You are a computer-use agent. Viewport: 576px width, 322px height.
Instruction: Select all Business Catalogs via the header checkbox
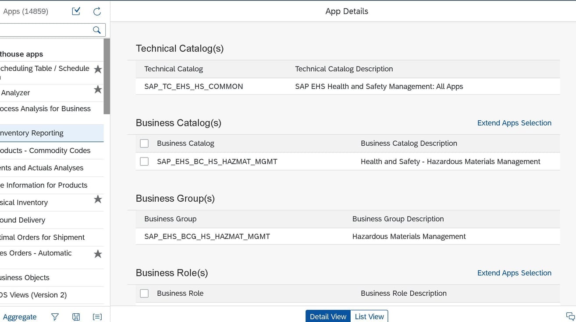[144, 143]
